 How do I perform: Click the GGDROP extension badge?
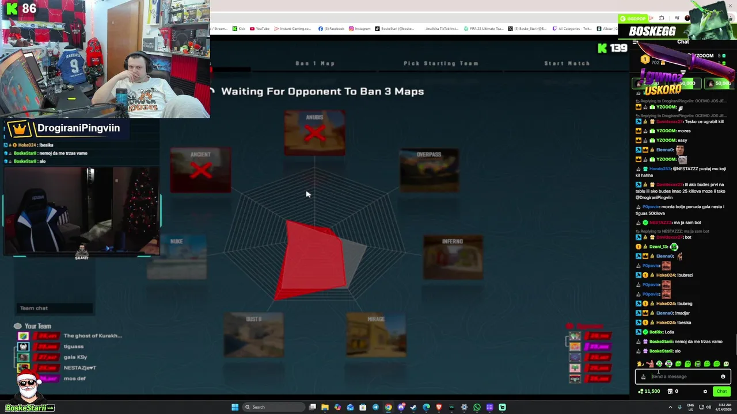[x=633, y=18]
